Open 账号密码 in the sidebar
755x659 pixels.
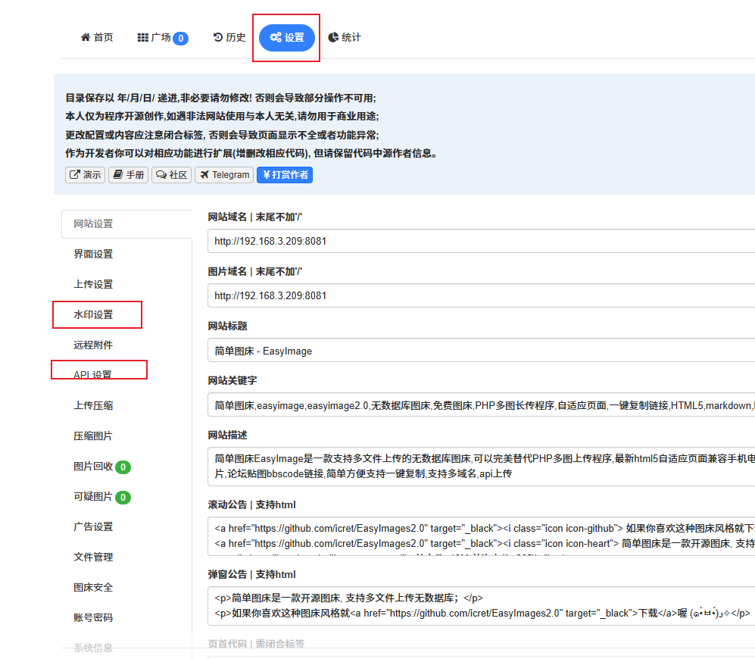pos(93,617)
